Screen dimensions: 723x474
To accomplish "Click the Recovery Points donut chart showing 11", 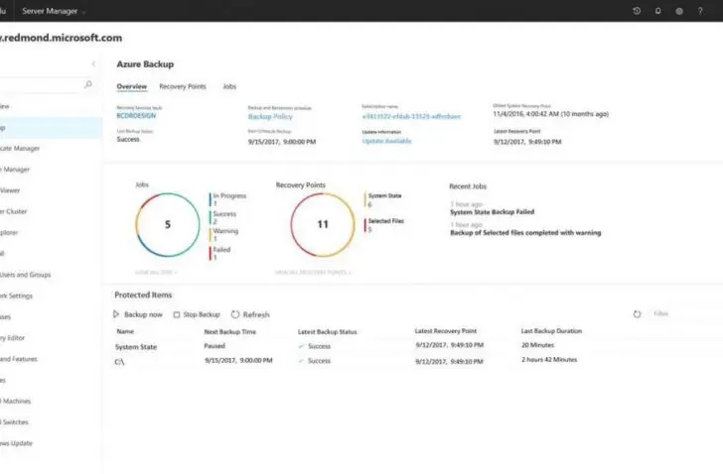I will [x=323, y=224].
